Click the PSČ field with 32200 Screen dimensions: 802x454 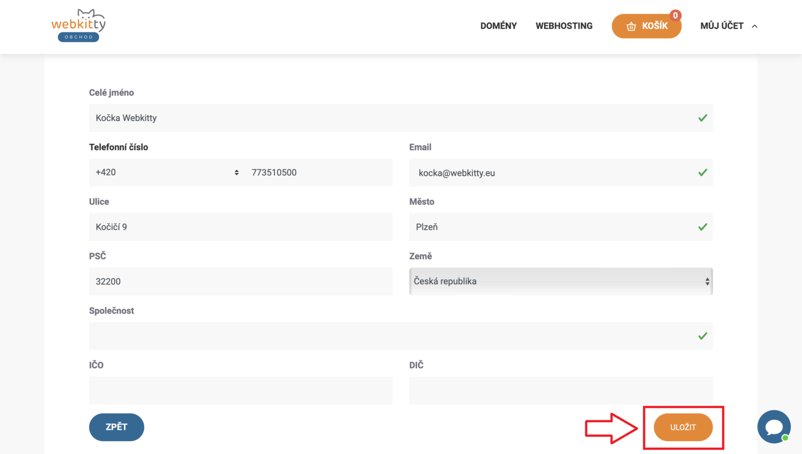[241, 282]
